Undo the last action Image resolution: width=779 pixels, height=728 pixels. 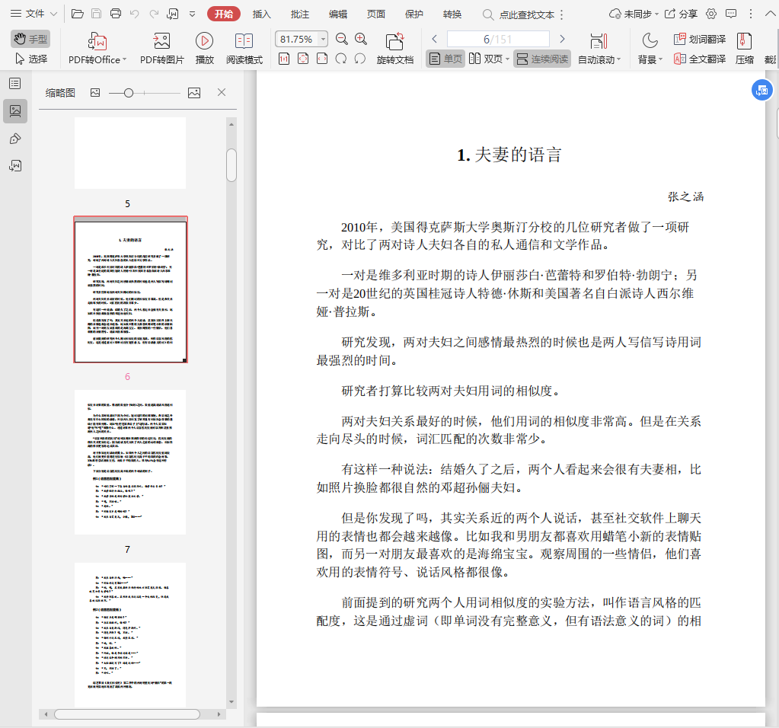[x=134, y=14]
